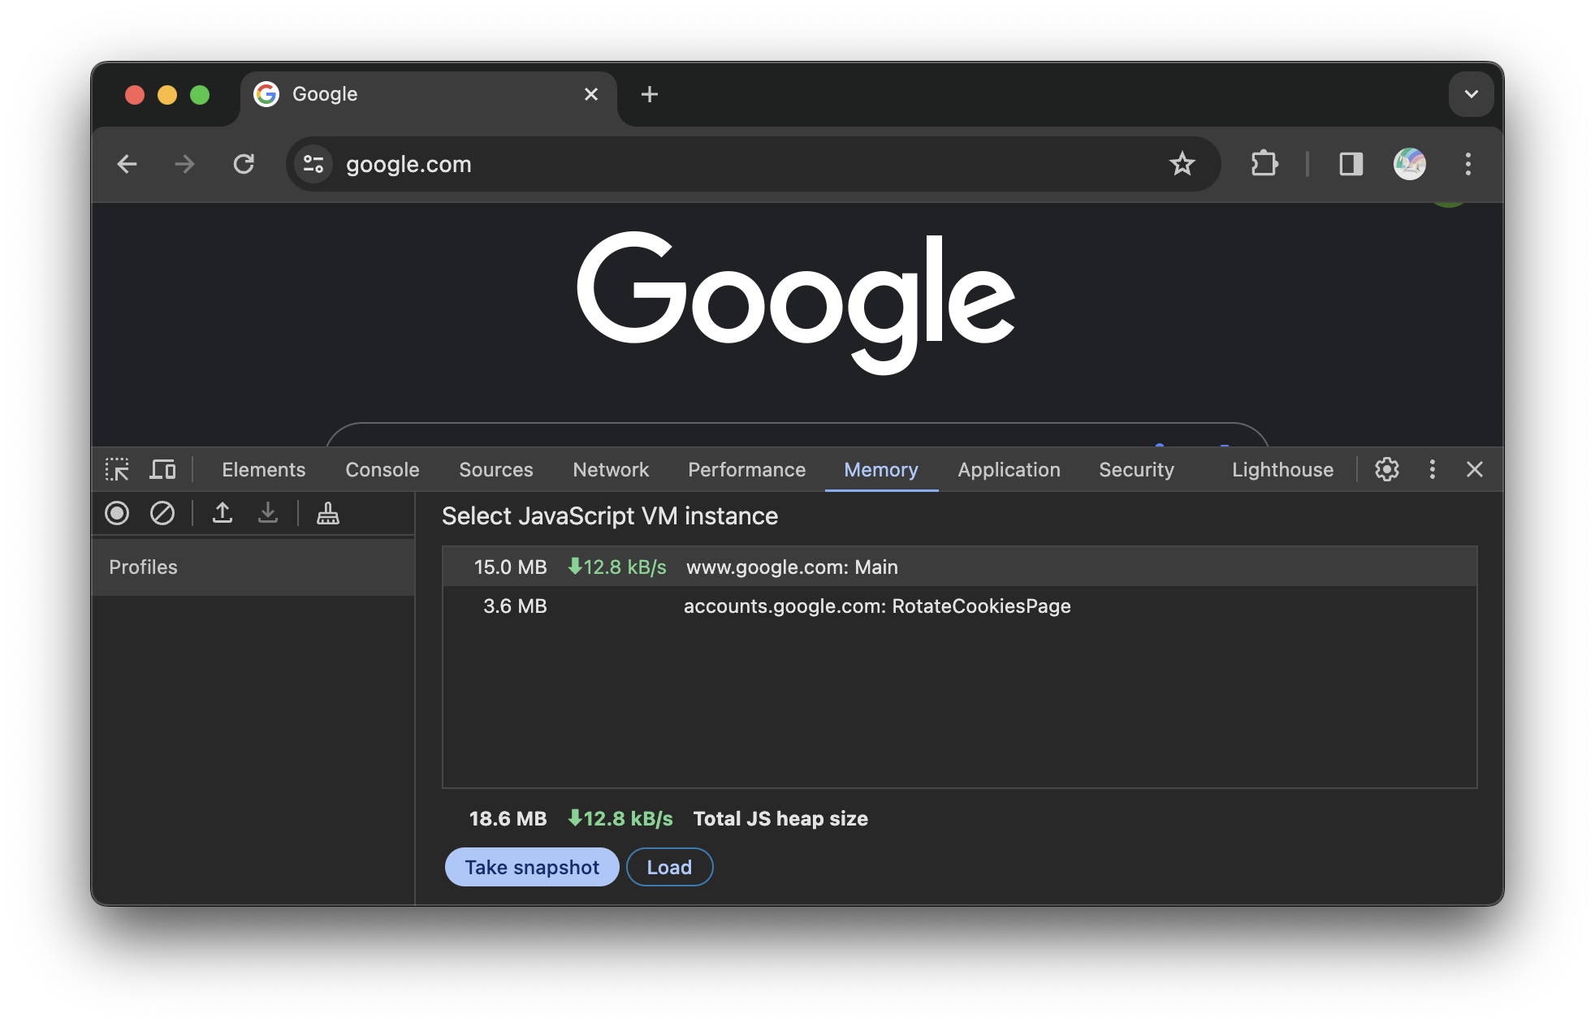This screenshot has height=1026, width=1595.
Task: Toggle the browser side panel icon
Action: pos(1351,164)
